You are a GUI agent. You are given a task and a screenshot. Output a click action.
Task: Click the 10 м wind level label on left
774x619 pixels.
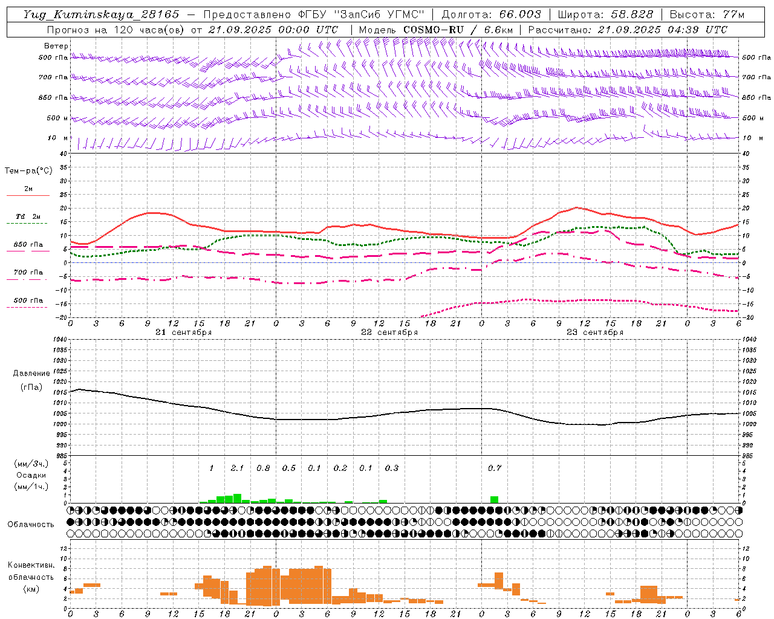tap(58, 138)
